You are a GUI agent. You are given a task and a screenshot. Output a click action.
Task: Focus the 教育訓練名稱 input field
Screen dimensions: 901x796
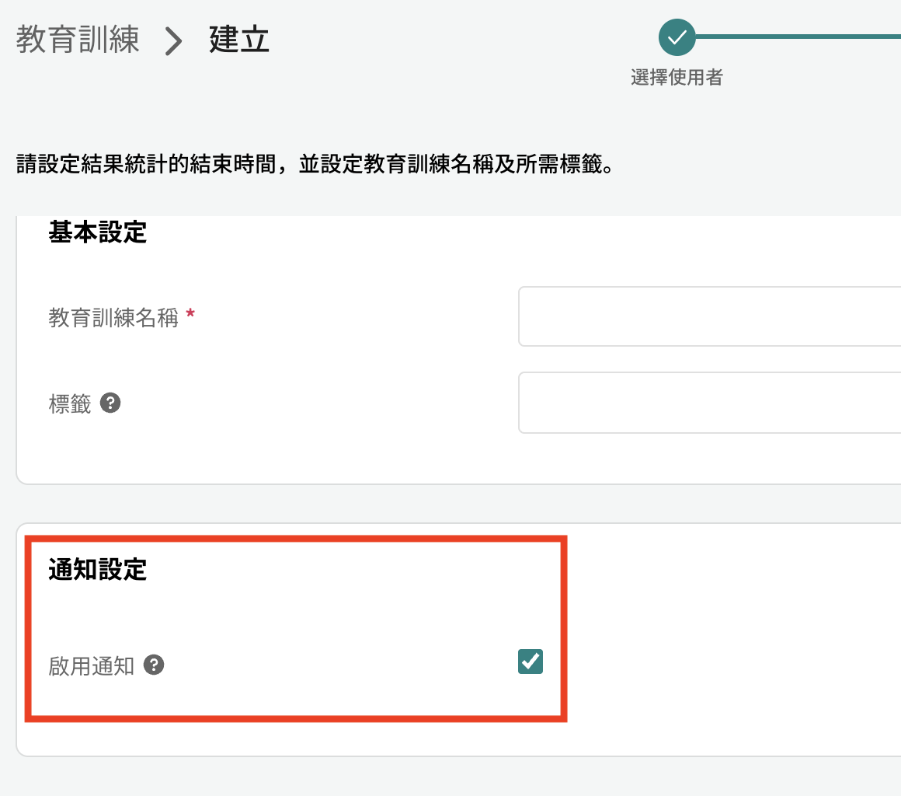pos(710,316)
